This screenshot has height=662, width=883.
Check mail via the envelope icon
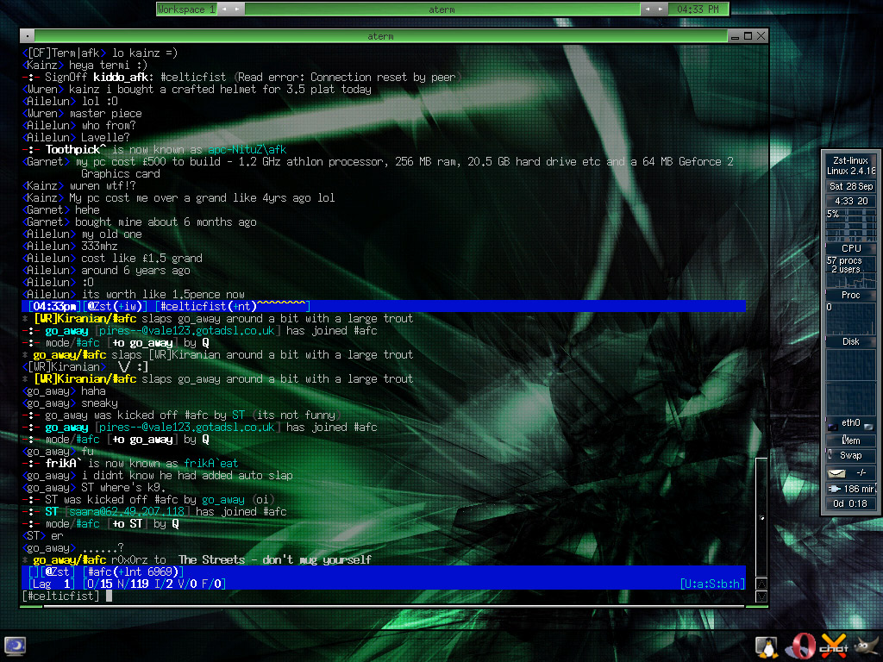(x=836, y=473)
